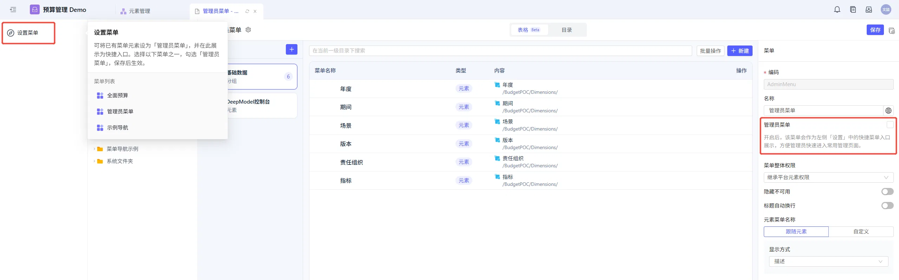Image resolution: width=899 pixels, height=280 pixels.
Task: Open the 显示方式 dropdown
Action: pos(829,261)
